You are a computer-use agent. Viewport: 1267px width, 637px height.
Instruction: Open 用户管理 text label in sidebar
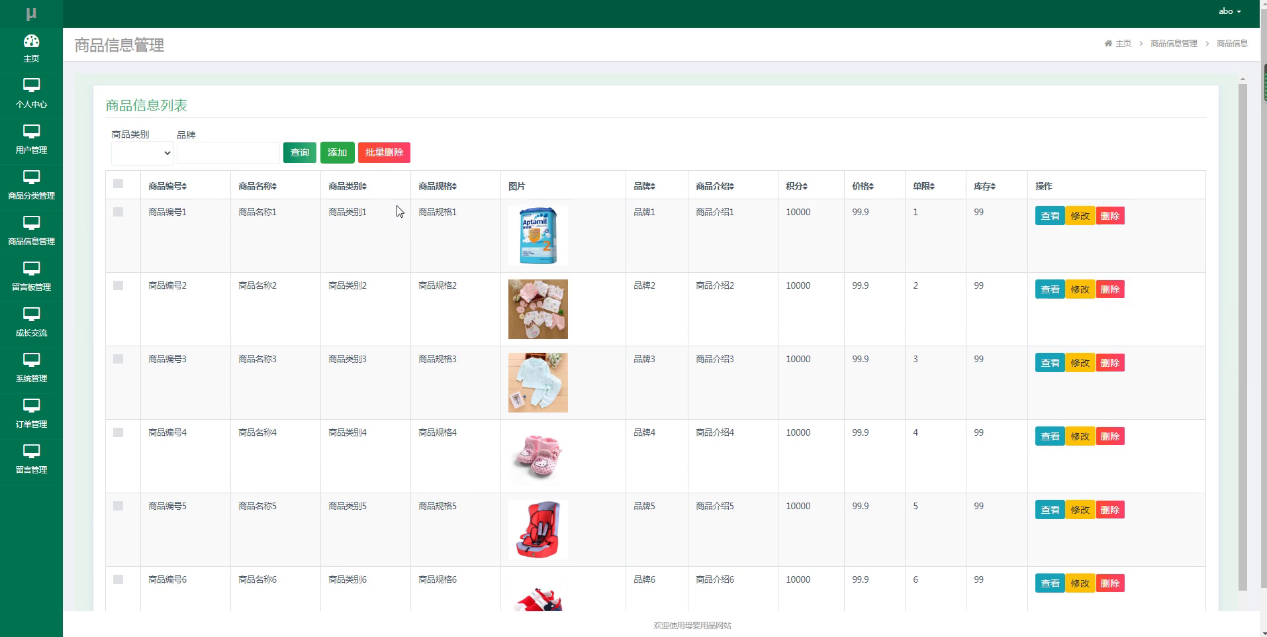tap(31, 150)
